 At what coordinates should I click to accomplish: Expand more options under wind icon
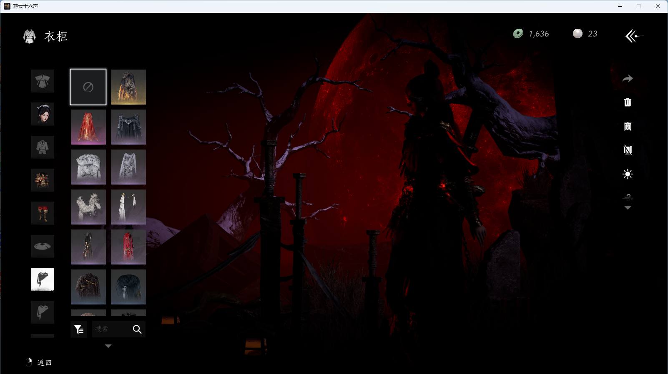coord(628,208)
